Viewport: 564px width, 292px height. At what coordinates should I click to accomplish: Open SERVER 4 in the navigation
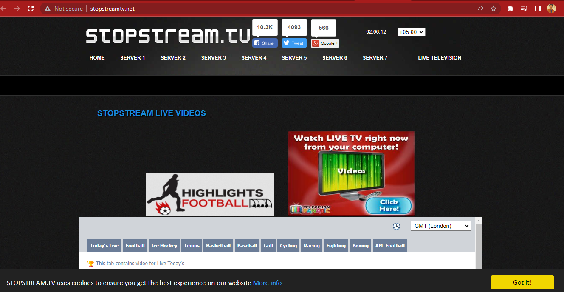point(254,58)
